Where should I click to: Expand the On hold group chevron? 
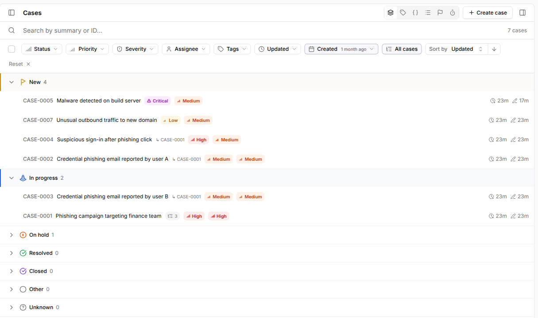12,235
